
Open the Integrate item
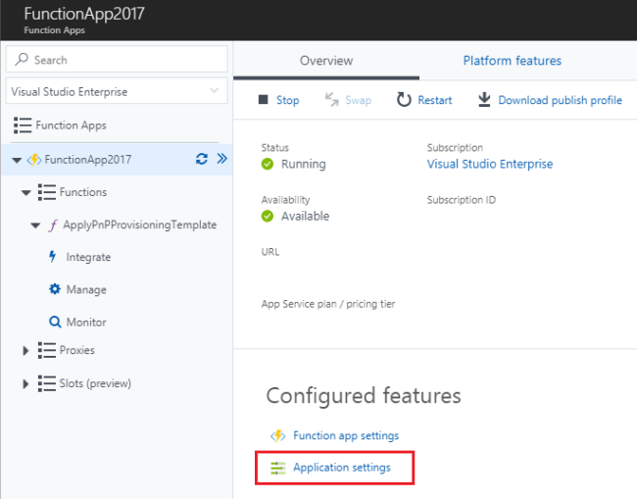tap(88, 257)
